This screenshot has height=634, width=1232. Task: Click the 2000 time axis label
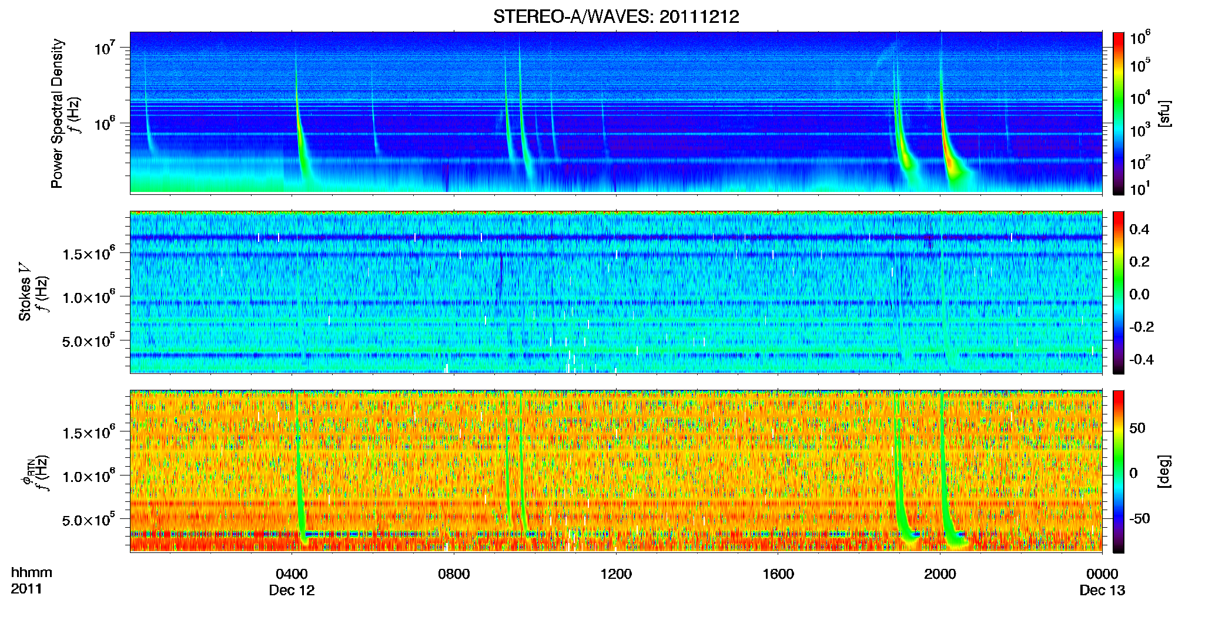[x=940, y=574]
